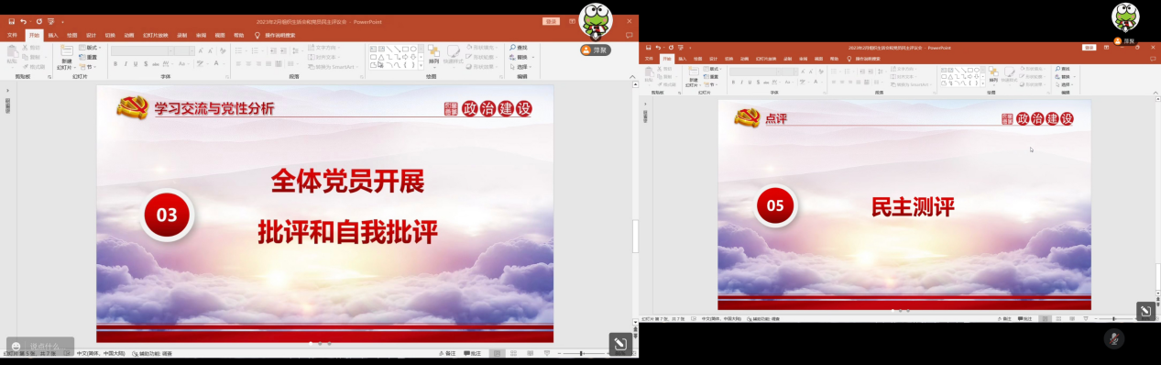Screen dimensions: 1161x365
Task: Open Find (查找) in left window's ribbon
Action: pos(520,48)
